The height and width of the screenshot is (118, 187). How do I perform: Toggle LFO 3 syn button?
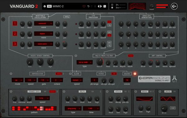pyautogui.click(x=109, y=42)
